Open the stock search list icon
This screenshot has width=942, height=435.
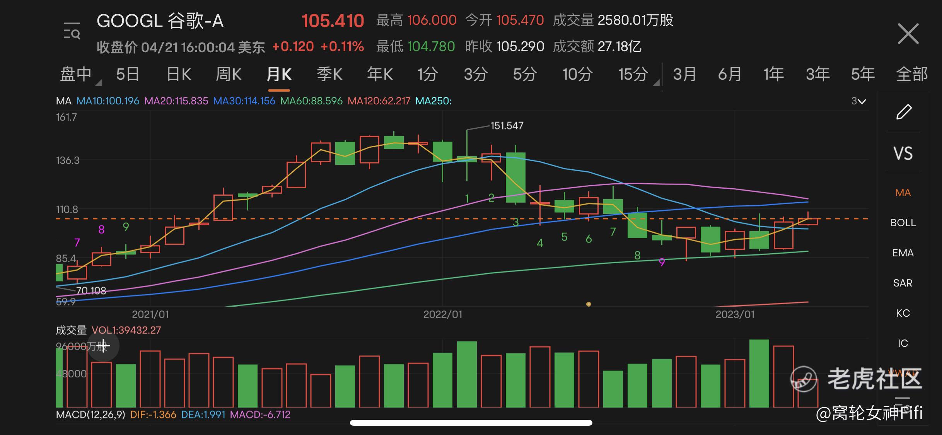coord(72,31)
